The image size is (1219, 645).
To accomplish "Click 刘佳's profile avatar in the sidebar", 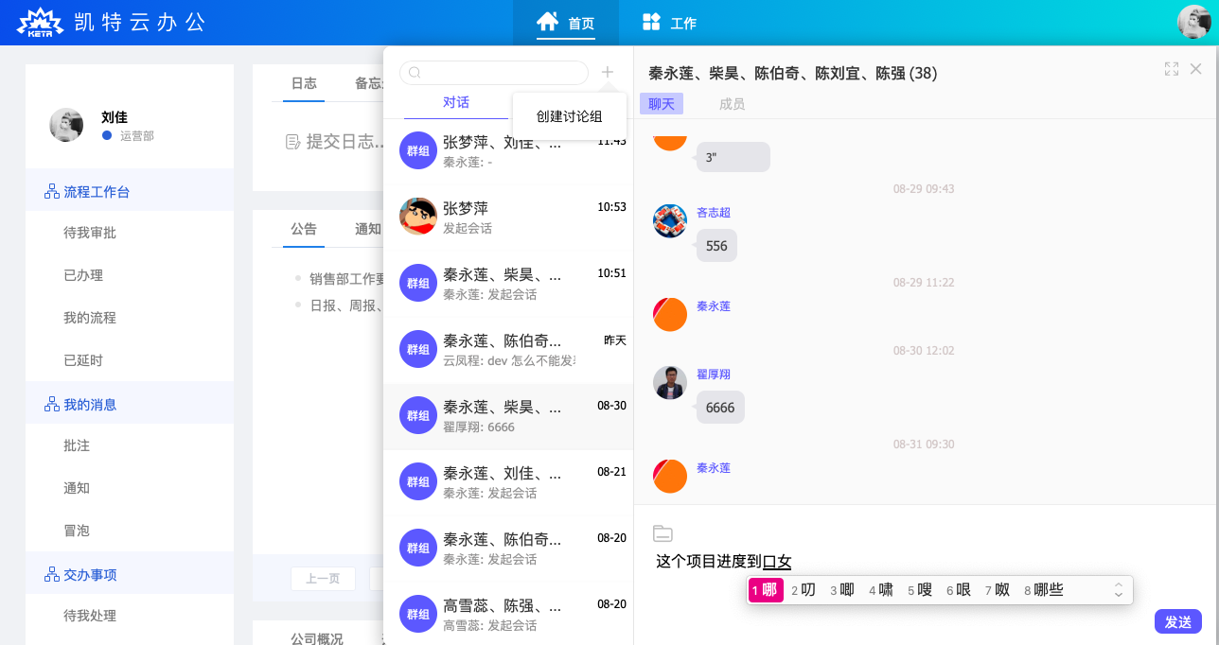I will coord(66,125).
